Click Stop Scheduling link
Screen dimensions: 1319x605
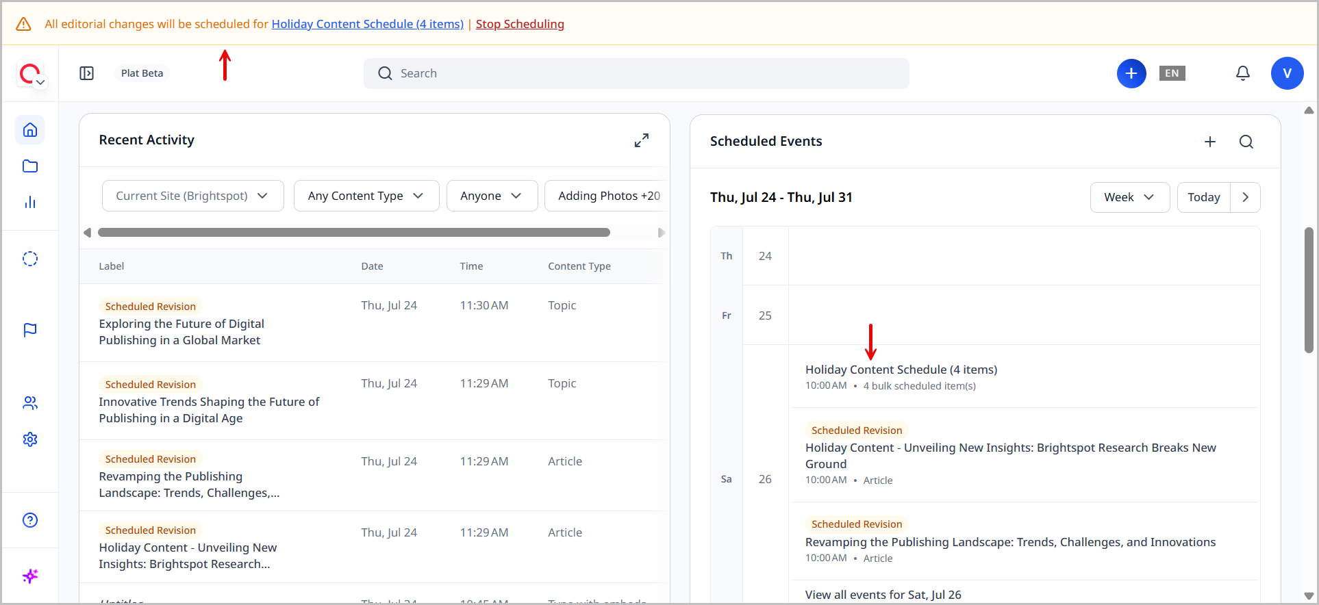pyautogui.click(x=520, y=24)
